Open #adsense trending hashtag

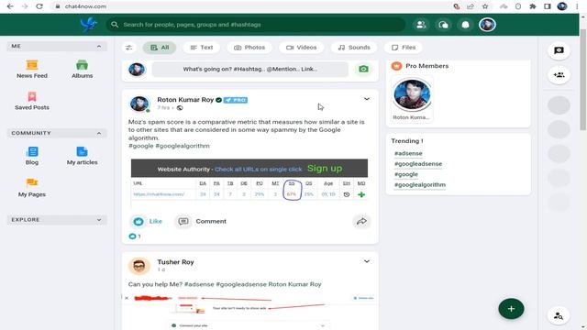(408, 153)
